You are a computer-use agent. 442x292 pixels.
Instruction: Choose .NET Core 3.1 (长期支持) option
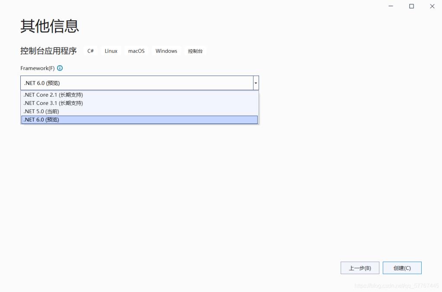(x=140, y=103)
